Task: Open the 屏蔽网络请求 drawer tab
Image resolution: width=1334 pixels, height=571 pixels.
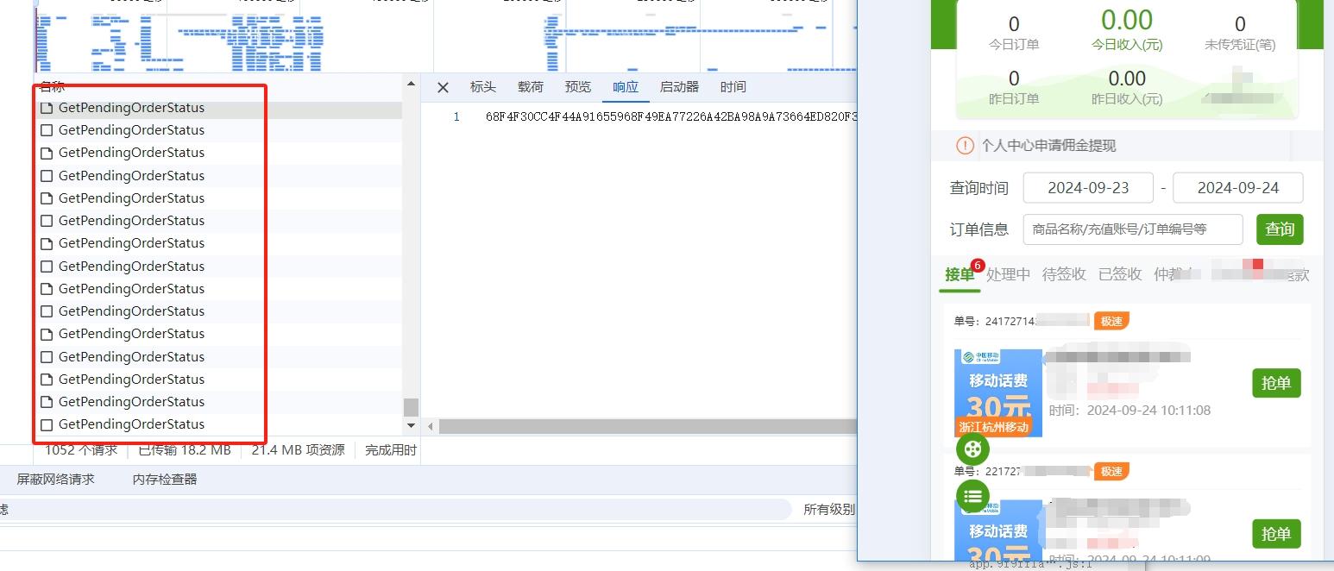Action: (x=55, y=480)
